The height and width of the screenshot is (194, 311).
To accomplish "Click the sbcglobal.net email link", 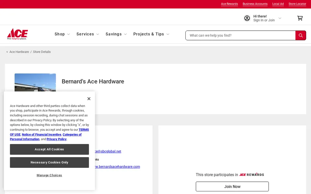I will coord(108,151).
